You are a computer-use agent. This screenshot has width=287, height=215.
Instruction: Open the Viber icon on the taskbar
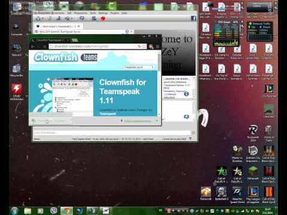pos(53,211)
